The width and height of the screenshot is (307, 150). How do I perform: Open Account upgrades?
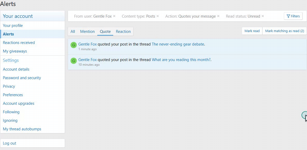click(33, 103)
